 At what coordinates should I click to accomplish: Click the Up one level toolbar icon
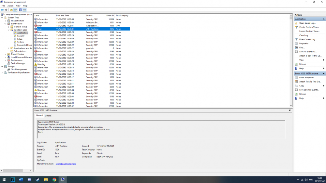point(11,10)
